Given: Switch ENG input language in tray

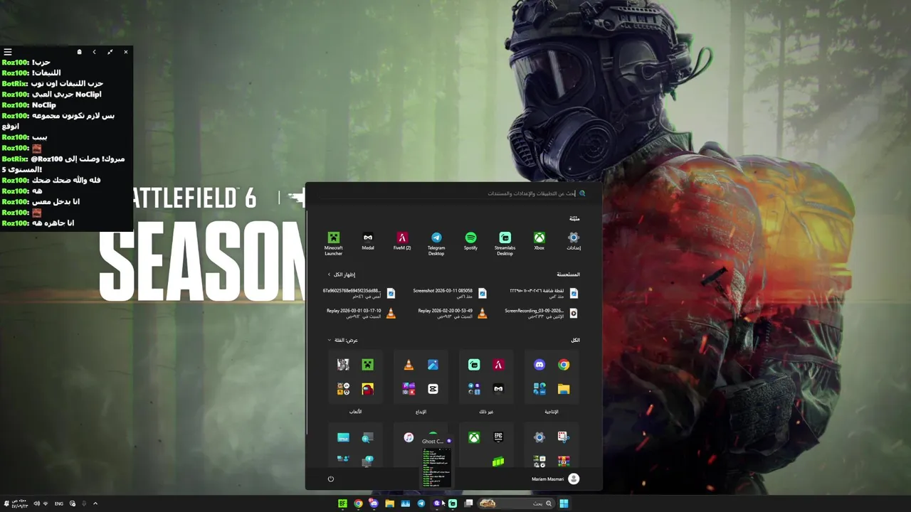Looking at the screenshot, I should pos(59,503).
